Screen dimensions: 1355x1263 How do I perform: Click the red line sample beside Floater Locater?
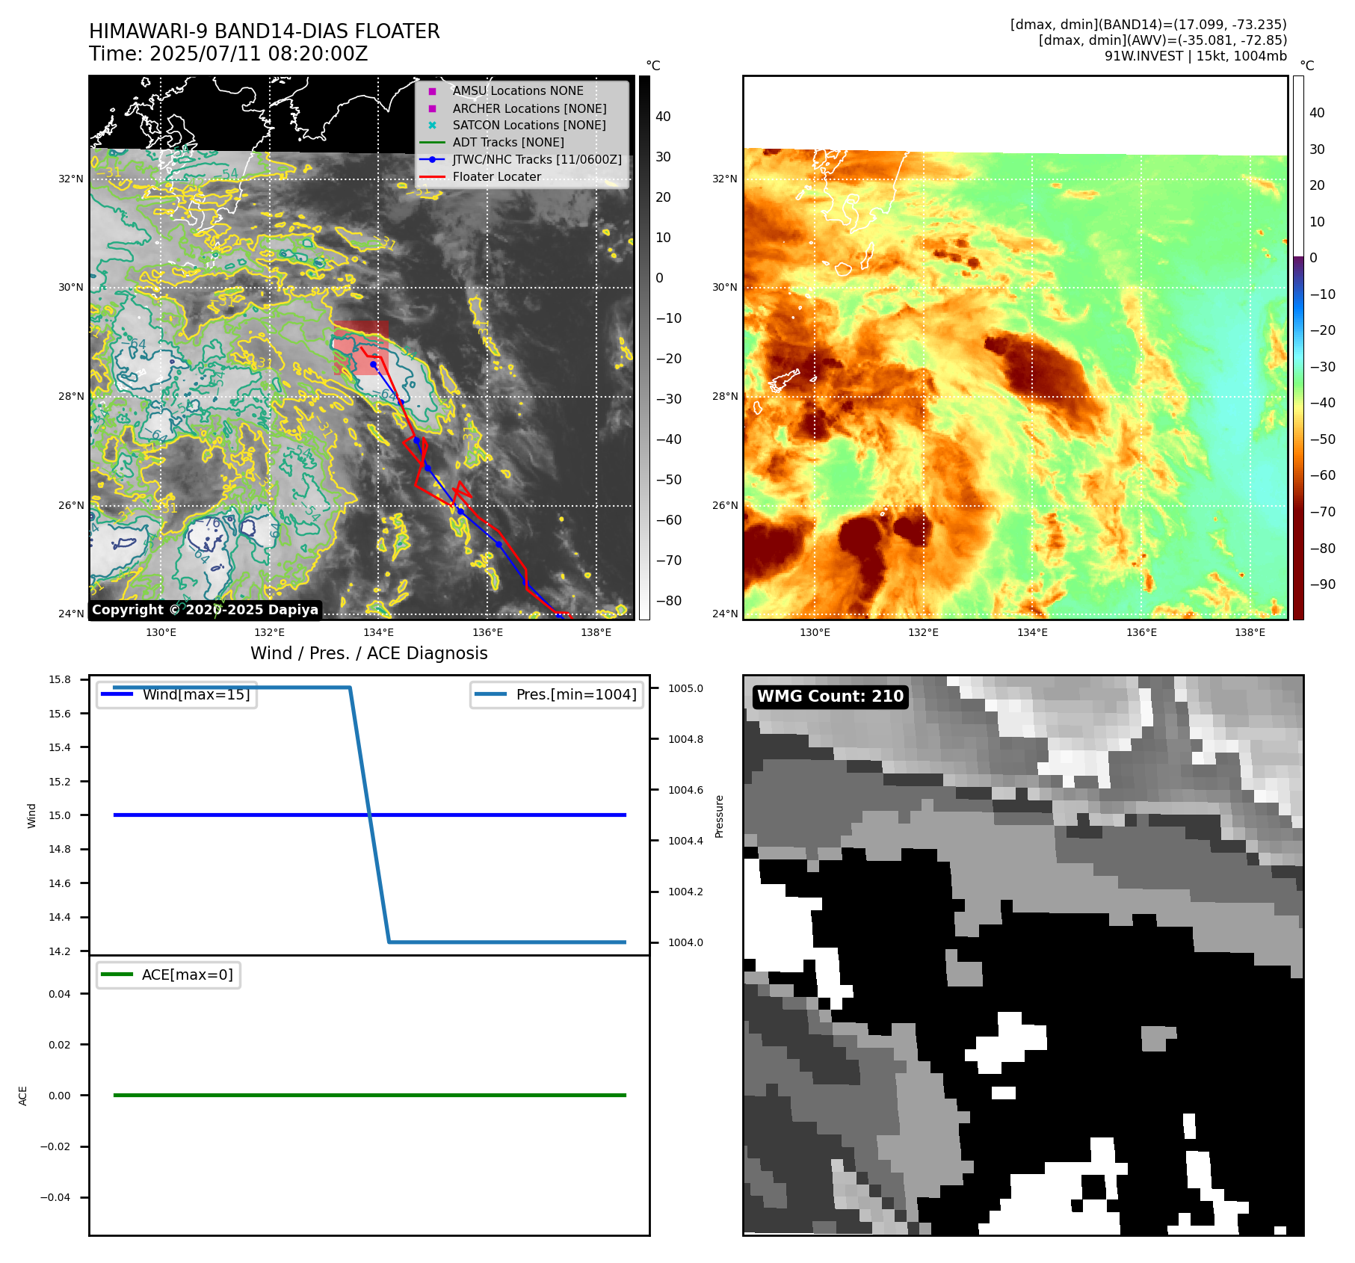(x=432, y=177)
